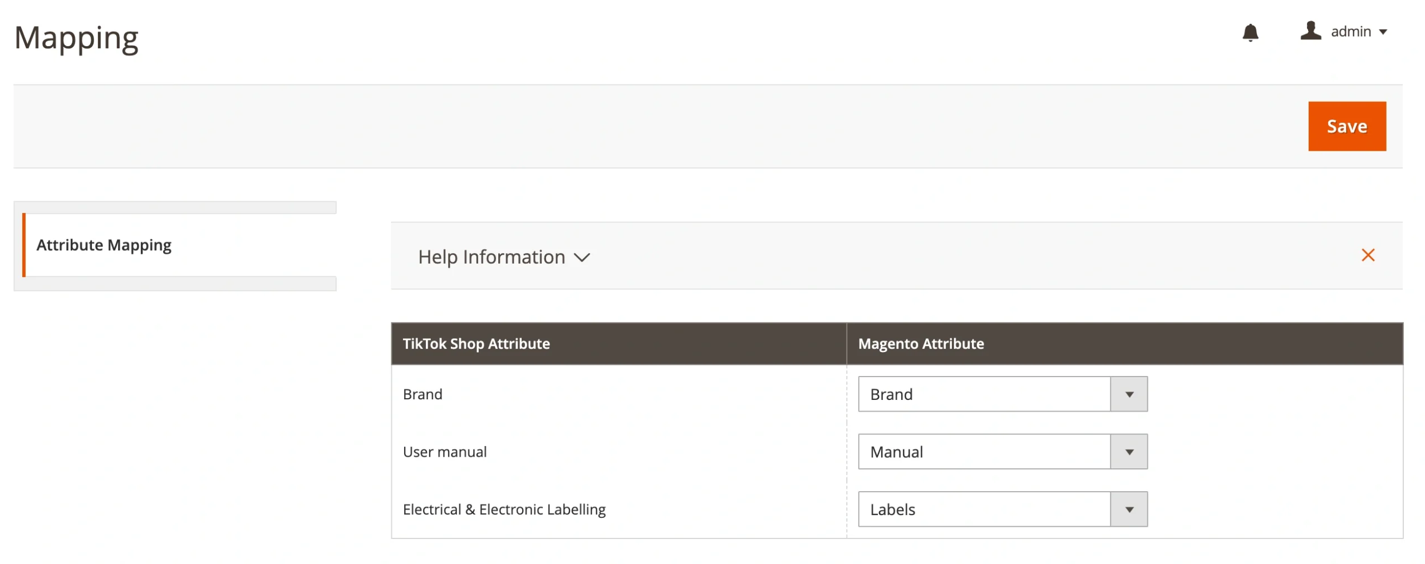Image resolution: width=1425 pixels, height=564 pixels.
Task: Click the Brand dropdown arrow icon
Action: tap(1129, 394)
